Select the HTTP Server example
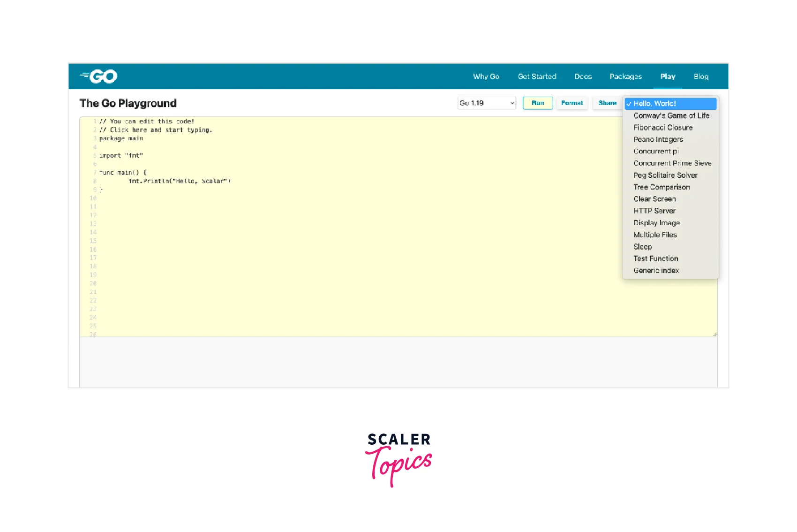Screen dimensions: 797x532 point(654,211)
